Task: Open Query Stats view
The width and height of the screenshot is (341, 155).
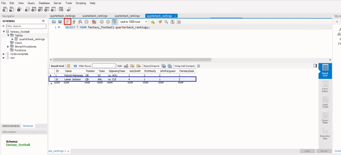Action: (325, 118)
